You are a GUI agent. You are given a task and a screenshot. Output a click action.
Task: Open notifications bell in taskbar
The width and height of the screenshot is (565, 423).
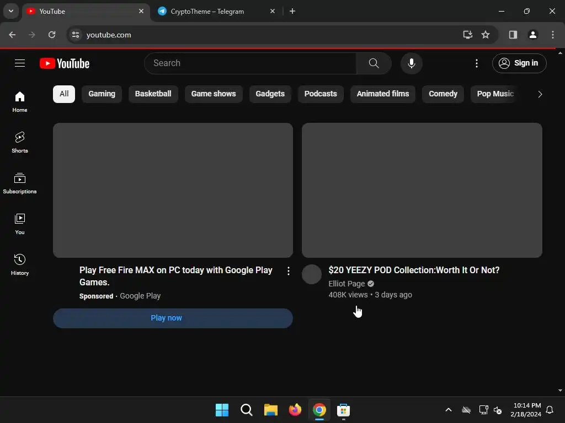[x=550, y=410]
